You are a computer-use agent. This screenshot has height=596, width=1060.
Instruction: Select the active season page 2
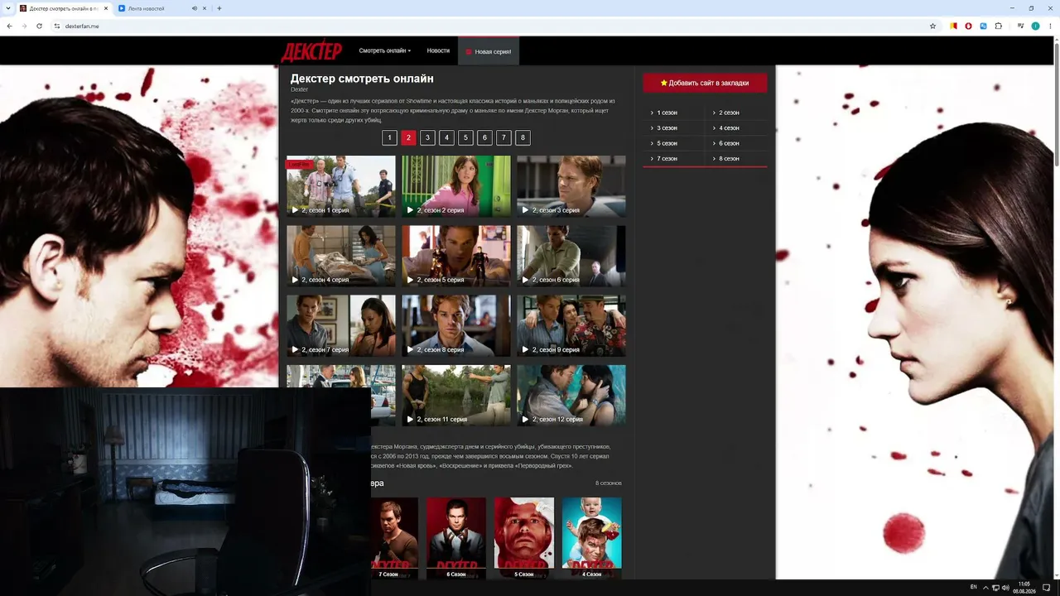(x=408, y=137)
